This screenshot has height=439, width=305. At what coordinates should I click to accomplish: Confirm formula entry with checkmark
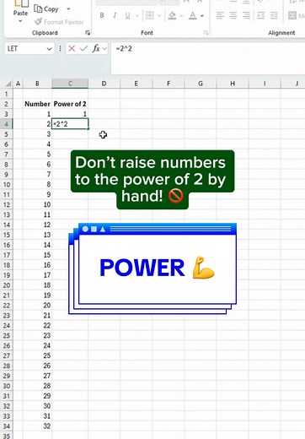pyautogui.click(x=83, y=49)
